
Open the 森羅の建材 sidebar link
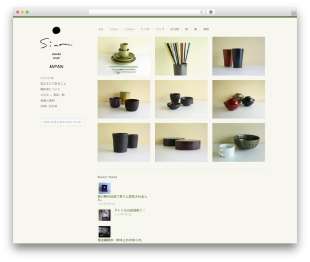(48, 100)
